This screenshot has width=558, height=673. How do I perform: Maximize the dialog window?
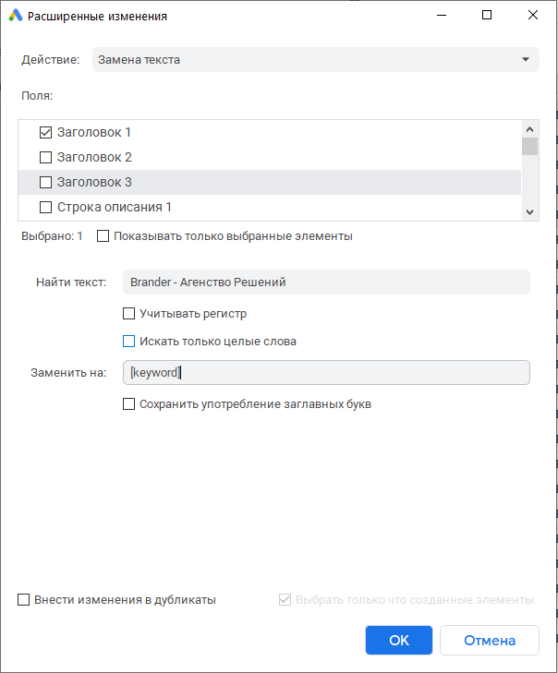487,16
